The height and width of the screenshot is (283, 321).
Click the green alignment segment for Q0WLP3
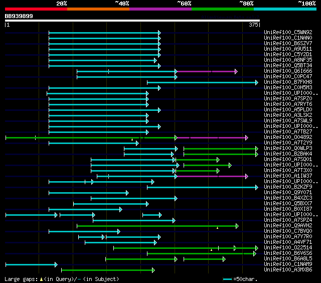[221, 149]
